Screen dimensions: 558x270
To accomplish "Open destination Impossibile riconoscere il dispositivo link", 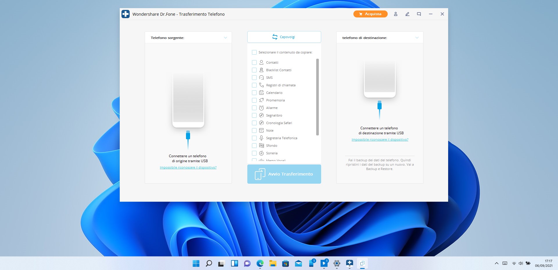I will coord(380,140).
